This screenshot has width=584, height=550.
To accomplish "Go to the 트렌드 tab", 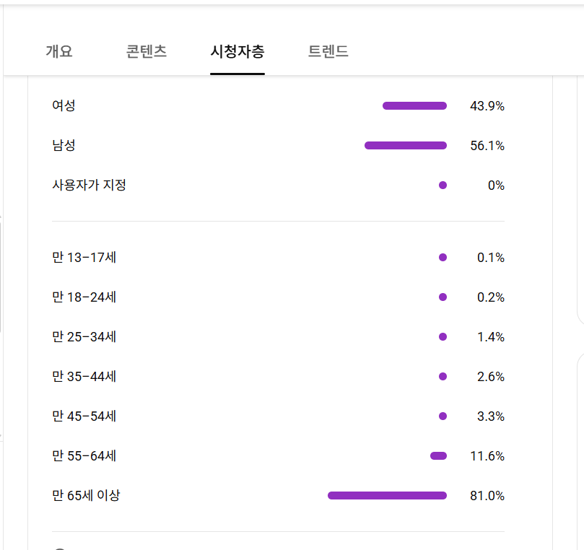I will click(328, 52).
